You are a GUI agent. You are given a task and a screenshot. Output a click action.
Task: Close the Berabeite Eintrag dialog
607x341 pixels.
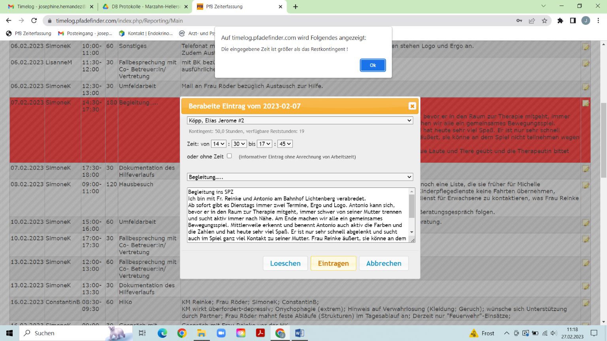[412, 106]
